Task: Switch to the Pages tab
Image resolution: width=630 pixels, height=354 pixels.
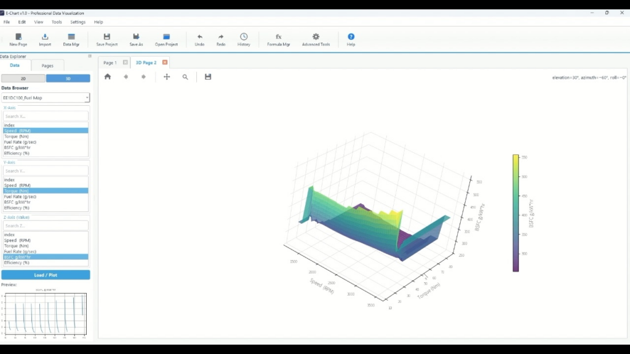Action: point(47,65)
